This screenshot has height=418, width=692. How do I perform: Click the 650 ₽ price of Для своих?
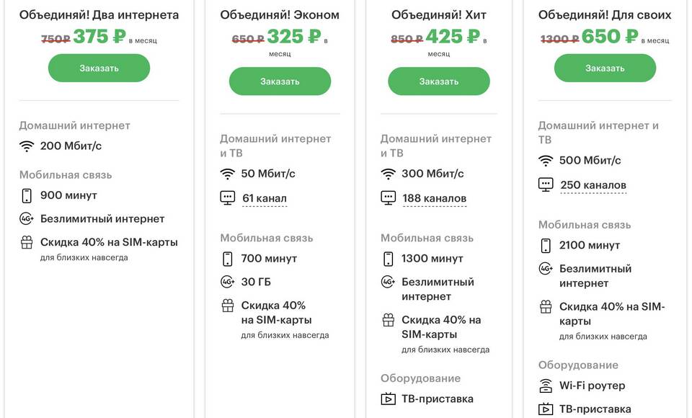610,37
